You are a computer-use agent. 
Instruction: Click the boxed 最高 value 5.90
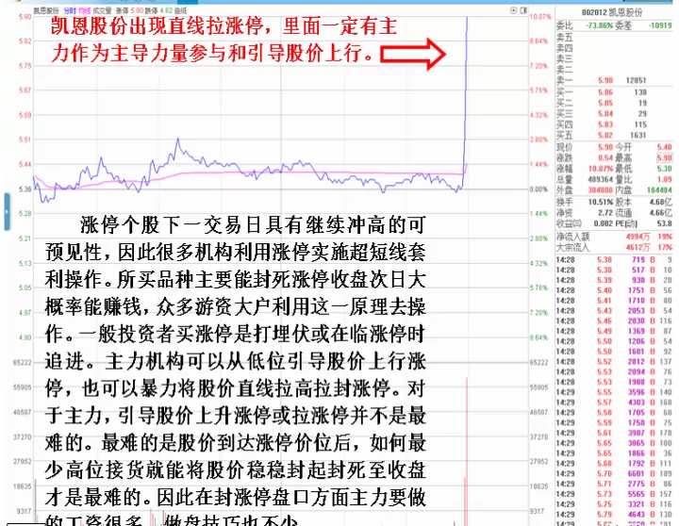(664, 158)
